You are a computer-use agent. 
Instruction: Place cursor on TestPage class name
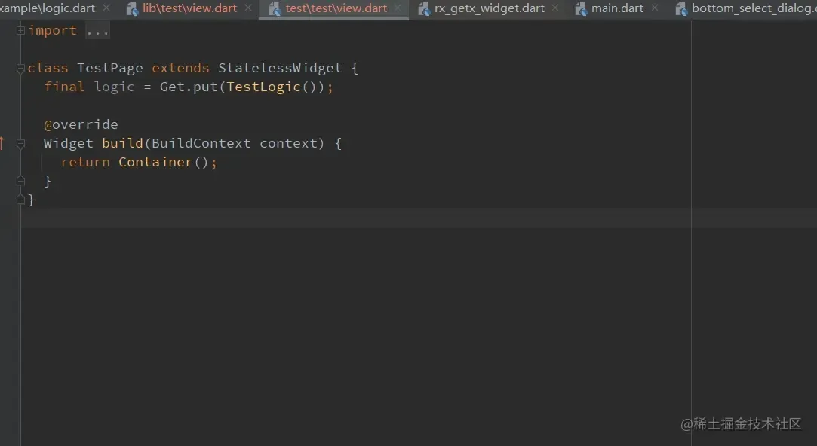(109, 68)
